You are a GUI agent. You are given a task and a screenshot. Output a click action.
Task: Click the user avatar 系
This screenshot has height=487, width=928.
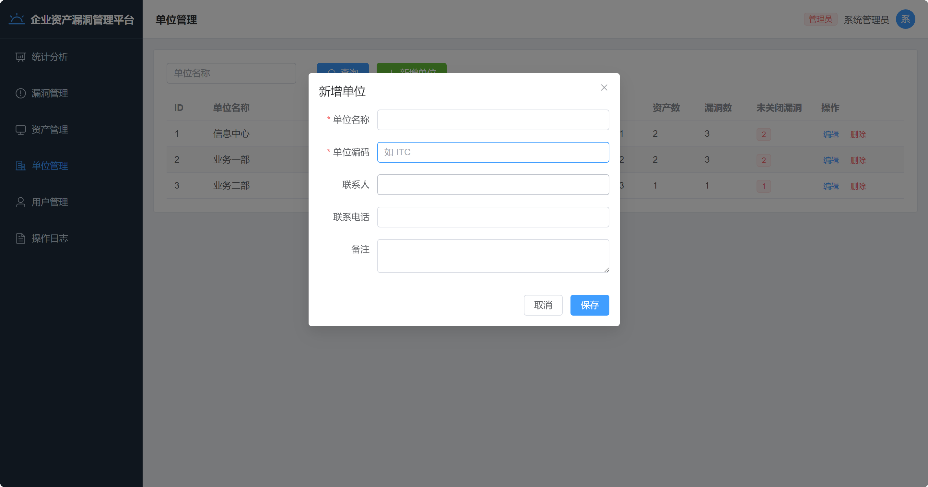[x=905, y=19]
